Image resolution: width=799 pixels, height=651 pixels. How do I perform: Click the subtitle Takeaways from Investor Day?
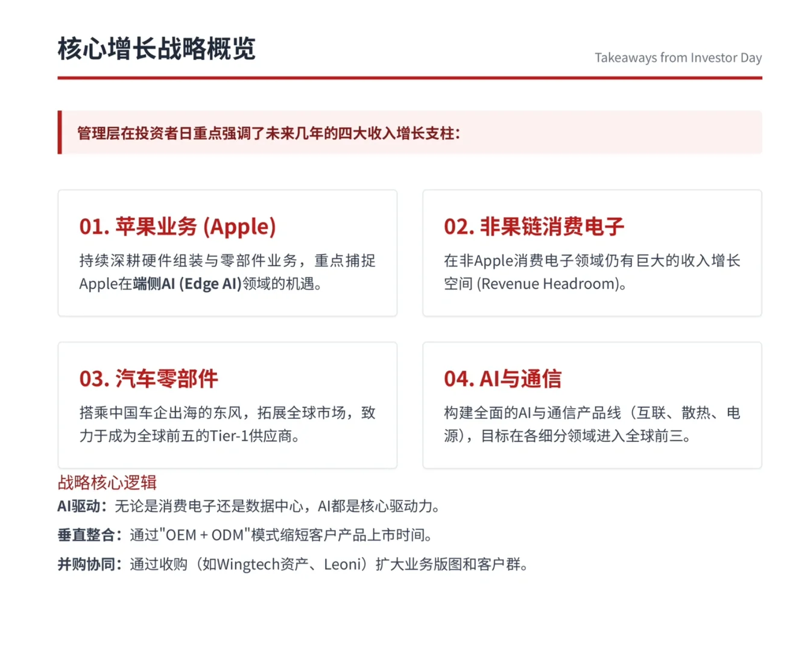[678, 58]
